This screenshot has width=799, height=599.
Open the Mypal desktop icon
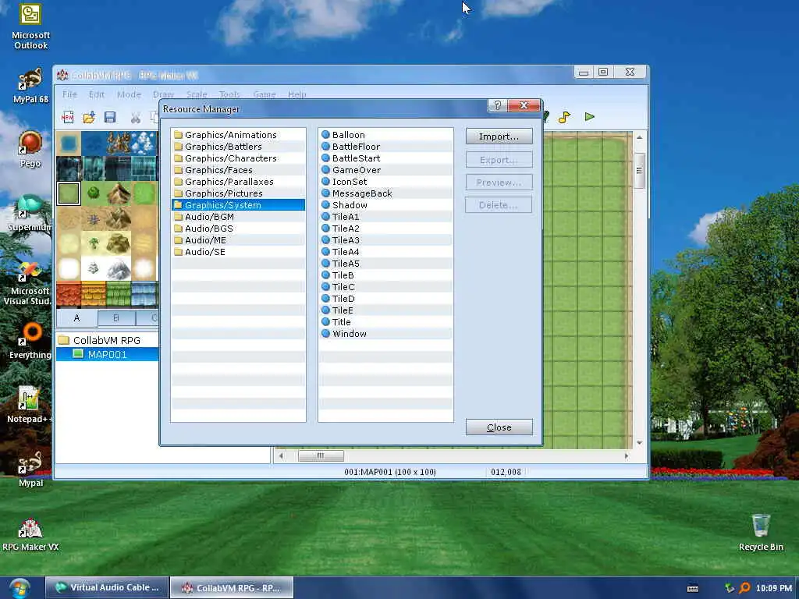[30, 469]
